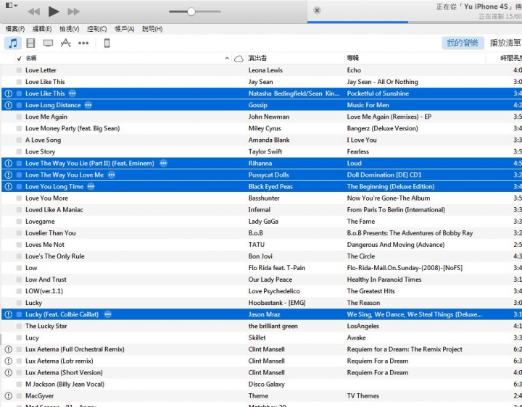Click warning icon beside Lux Aeterna (Full Orchestral Remix)
Viewport: 522px width, 407px height.
[x=9, y=350]
